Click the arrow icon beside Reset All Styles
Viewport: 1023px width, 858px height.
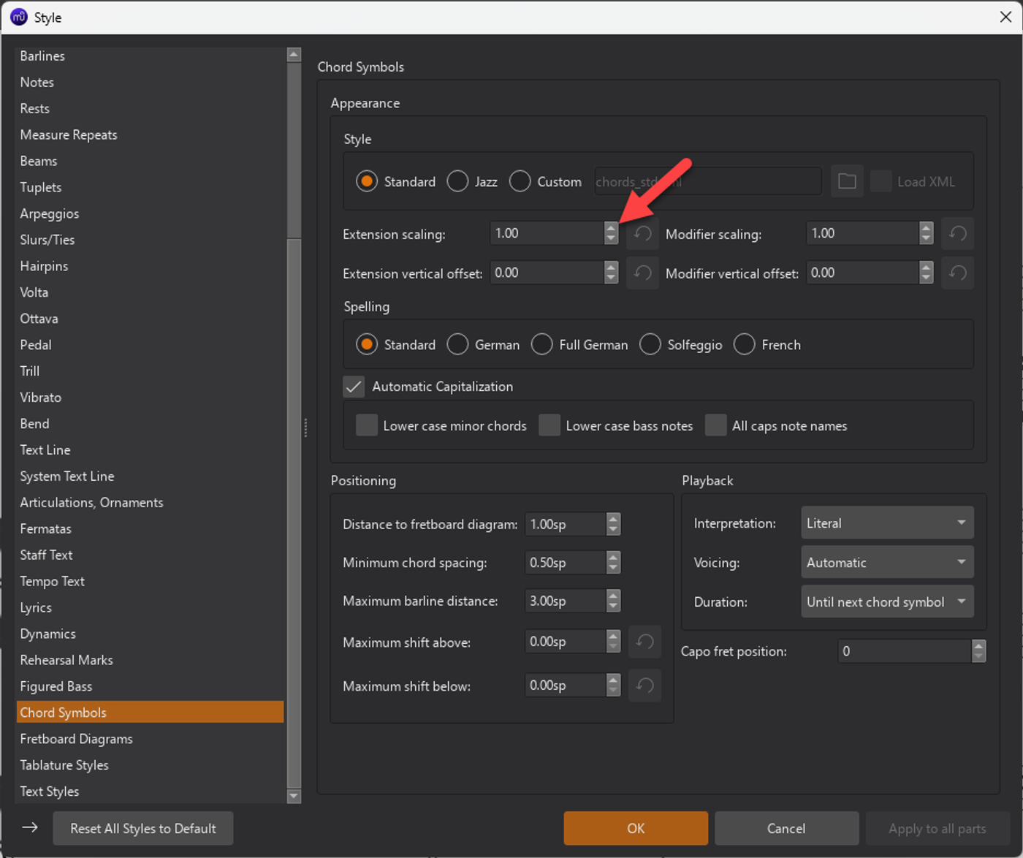[x=30, y=827]
